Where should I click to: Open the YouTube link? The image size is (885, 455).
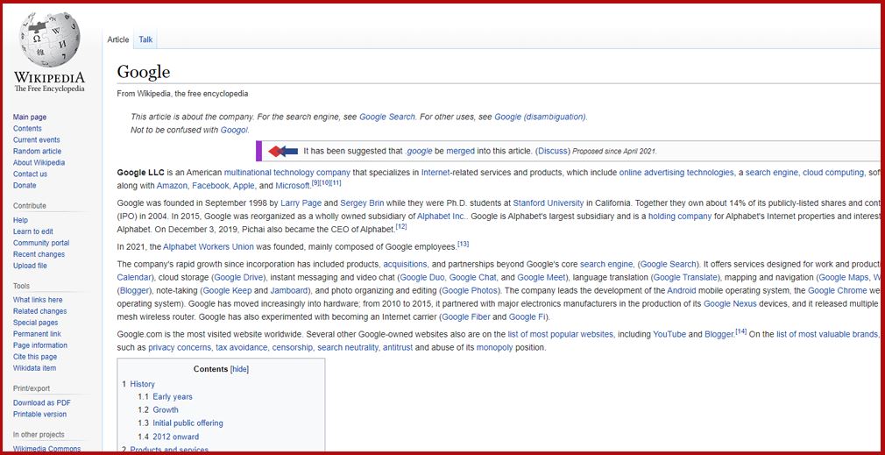[x=669, y=334]
